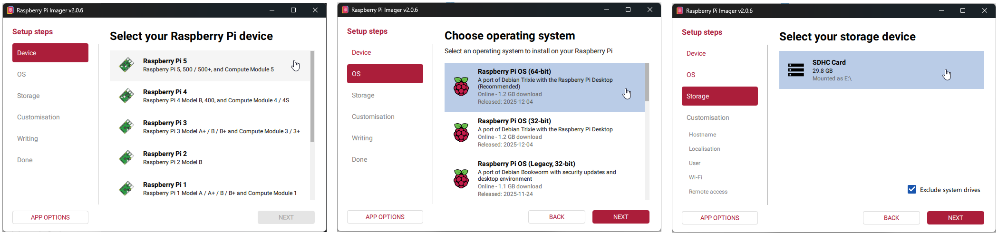The height and width of the screenshot is (234, 998).
Task: Choose the Raspberry Pi 3 board icon
Action: coord(126,127)
